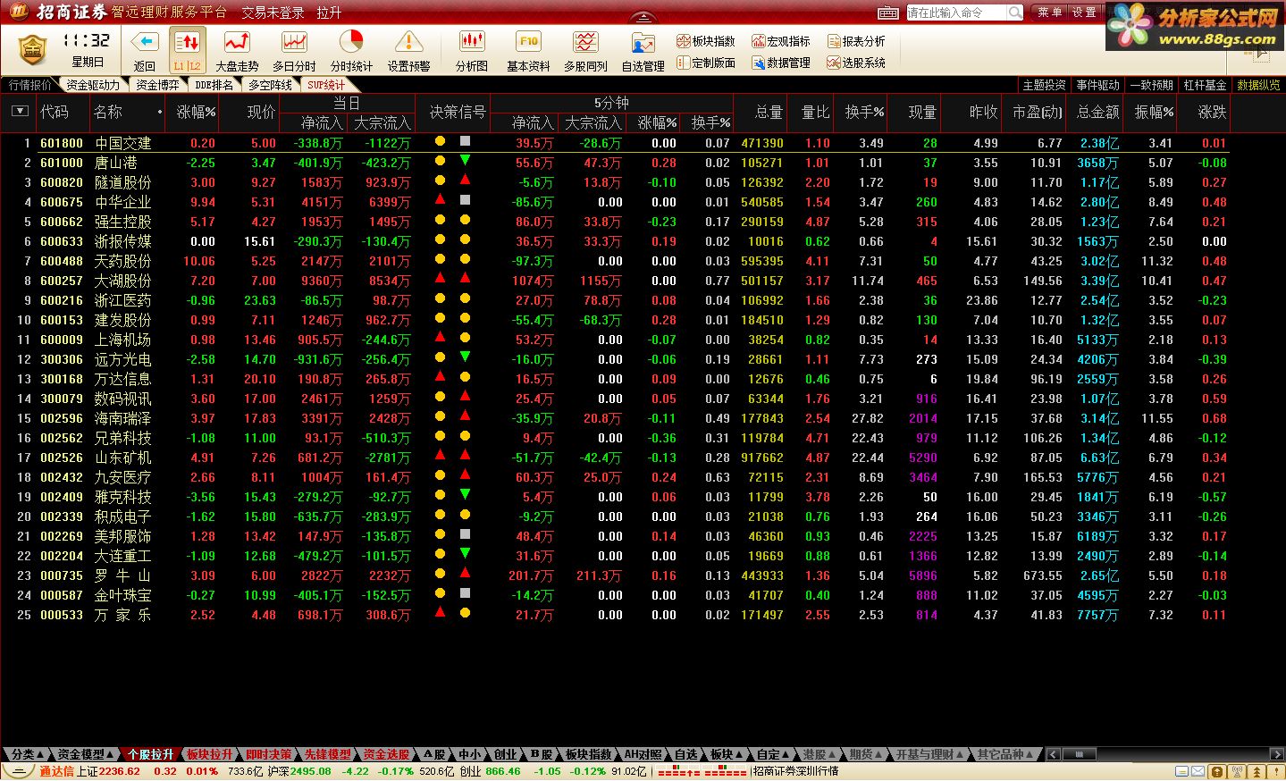1286x781 pixels.
Task: Select 先锋模型 bottom tab
Action: pos(328,754)
